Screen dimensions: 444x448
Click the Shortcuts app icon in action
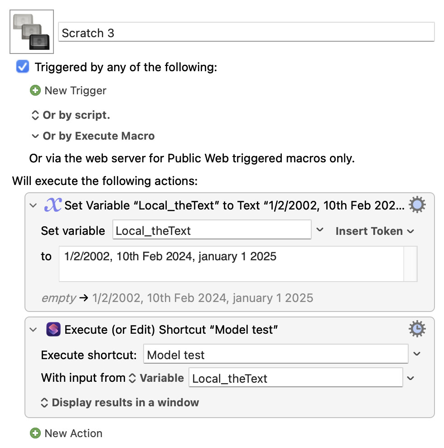[53, 329]
